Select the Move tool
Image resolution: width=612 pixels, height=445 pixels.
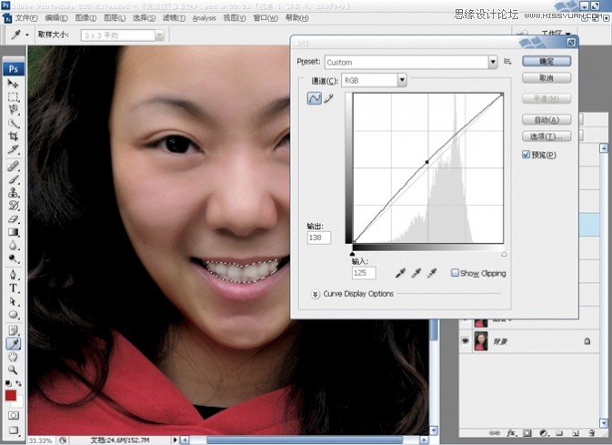click(x=13, y=83)
